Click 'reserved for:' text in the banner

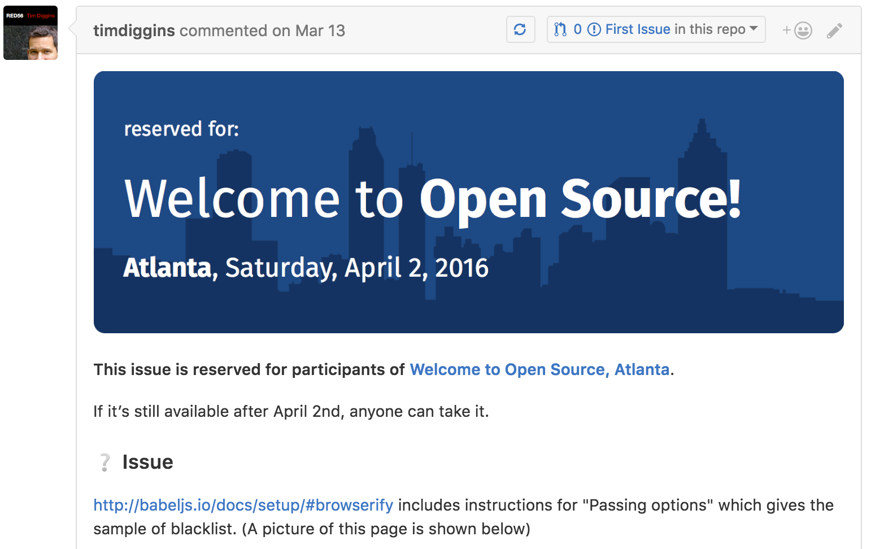[x=181, y=129]
